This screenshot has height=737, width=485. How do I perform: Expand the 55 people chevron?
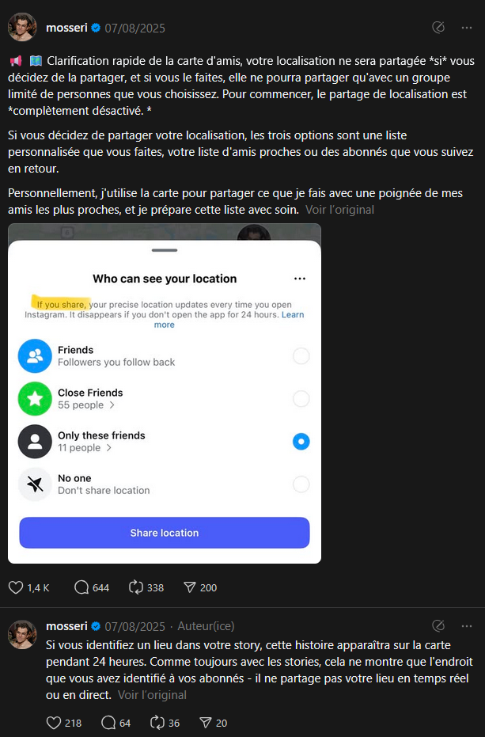coord(112,405)
